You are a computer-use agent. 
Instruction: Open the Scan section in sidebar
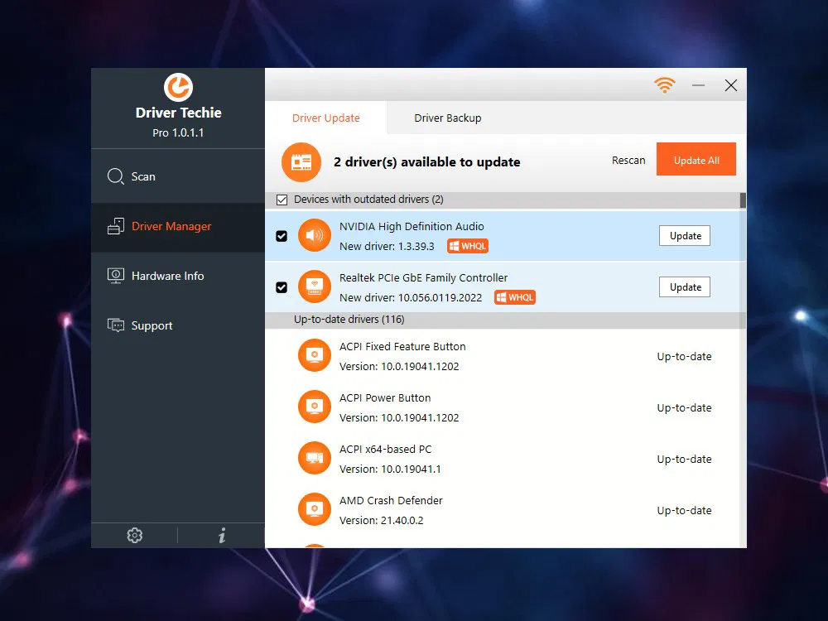pos(178,176)
